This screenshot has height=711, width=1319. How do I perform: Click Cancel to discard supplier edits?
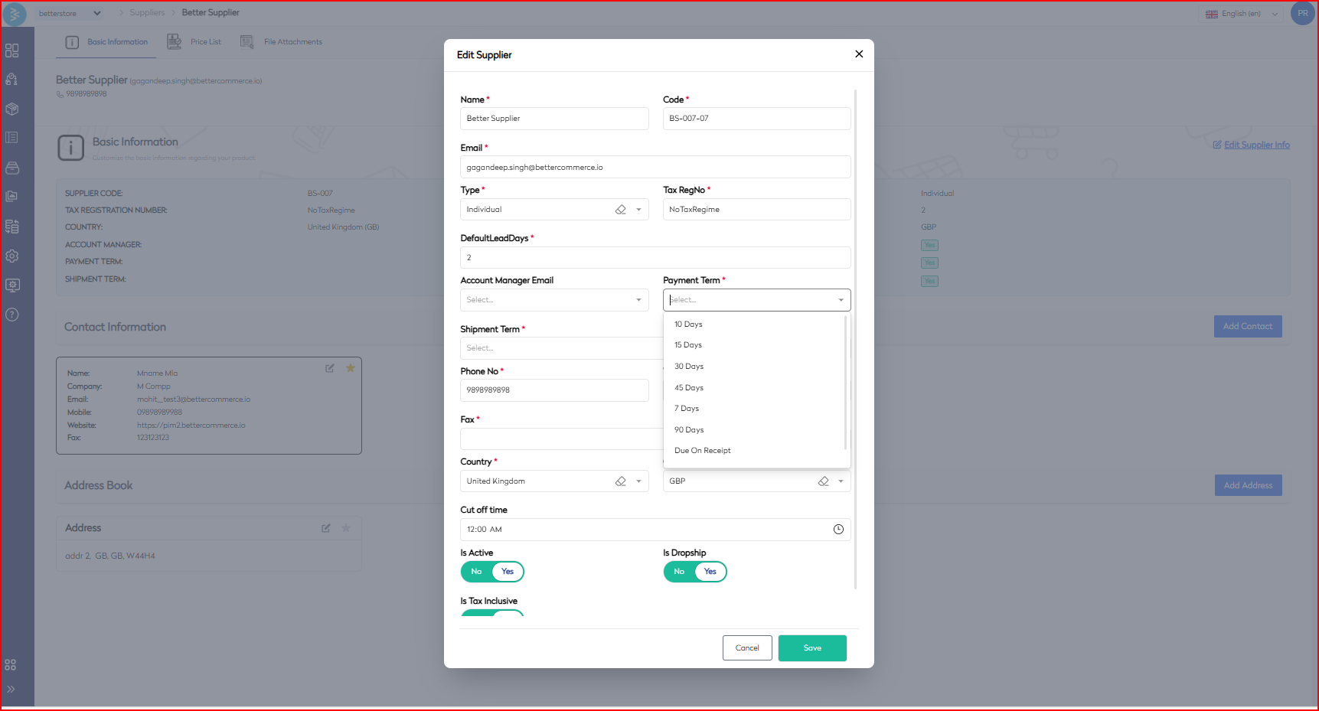click(747, 648)
